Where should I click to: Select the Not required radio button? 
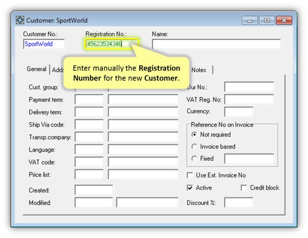194,135
